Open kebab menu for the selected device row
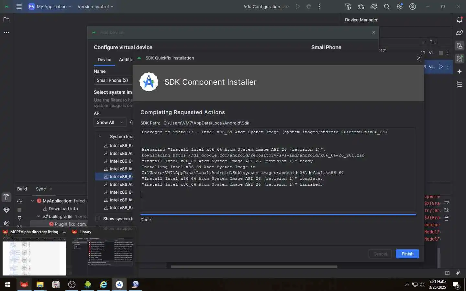The image size is (466, 291). [x=448, y=67]
